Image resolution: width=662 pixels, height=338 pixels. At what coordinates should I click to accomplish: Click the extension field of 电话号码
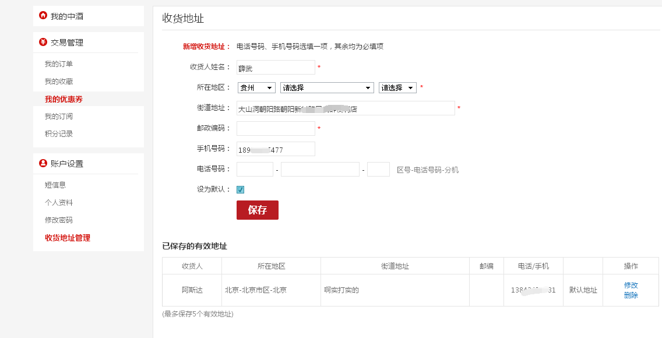click(378, 169)
